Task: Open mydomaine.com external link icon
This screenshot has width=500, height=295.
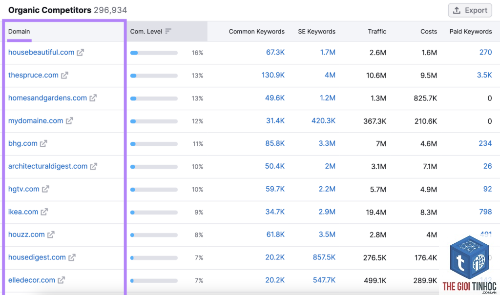Action: (x=69, y=121)
